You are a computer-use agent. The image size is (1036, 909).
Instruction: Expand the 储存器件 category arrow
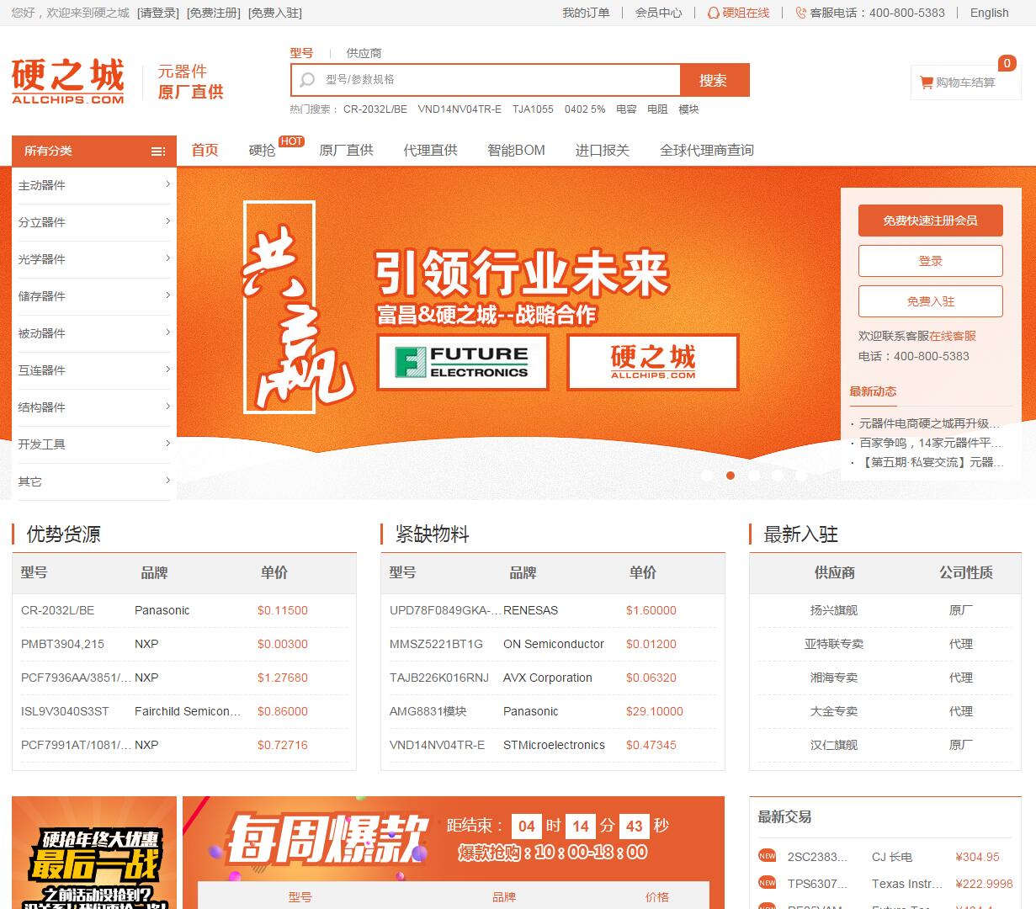[167, 295]
